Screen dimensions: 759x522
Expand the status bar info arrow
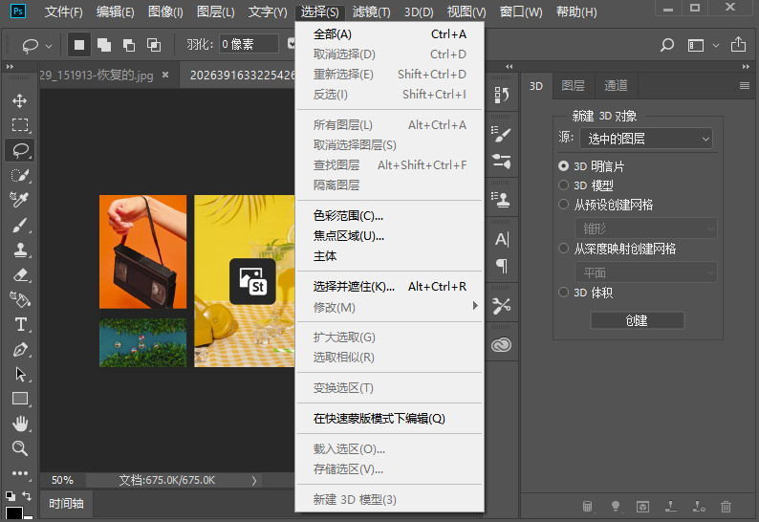pos(253,480)
